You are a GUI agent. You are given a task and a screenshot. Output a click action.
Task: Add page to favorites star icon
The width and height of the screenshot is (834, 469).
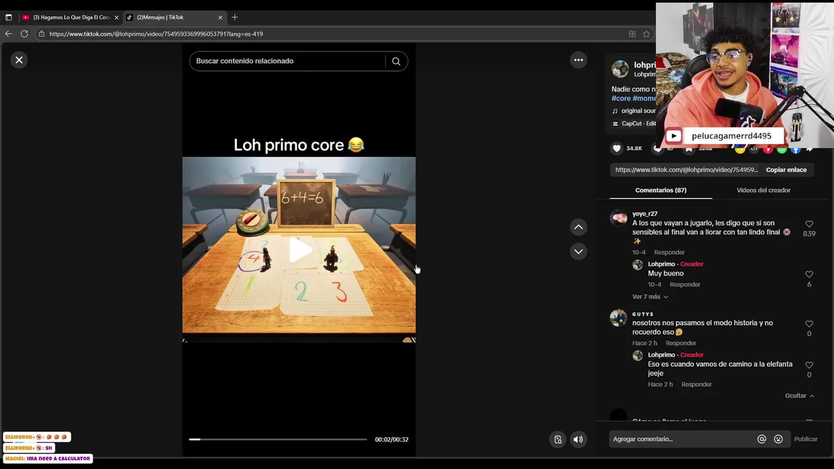coord(646,34)
